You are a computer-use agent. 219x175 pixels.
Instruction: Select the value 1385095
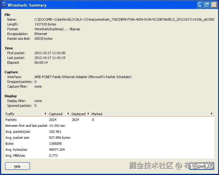(55, 144)
